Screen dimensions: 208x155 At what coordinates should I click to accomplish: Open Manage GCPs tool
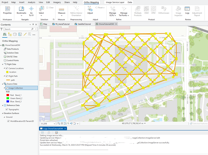pos(112,11)
